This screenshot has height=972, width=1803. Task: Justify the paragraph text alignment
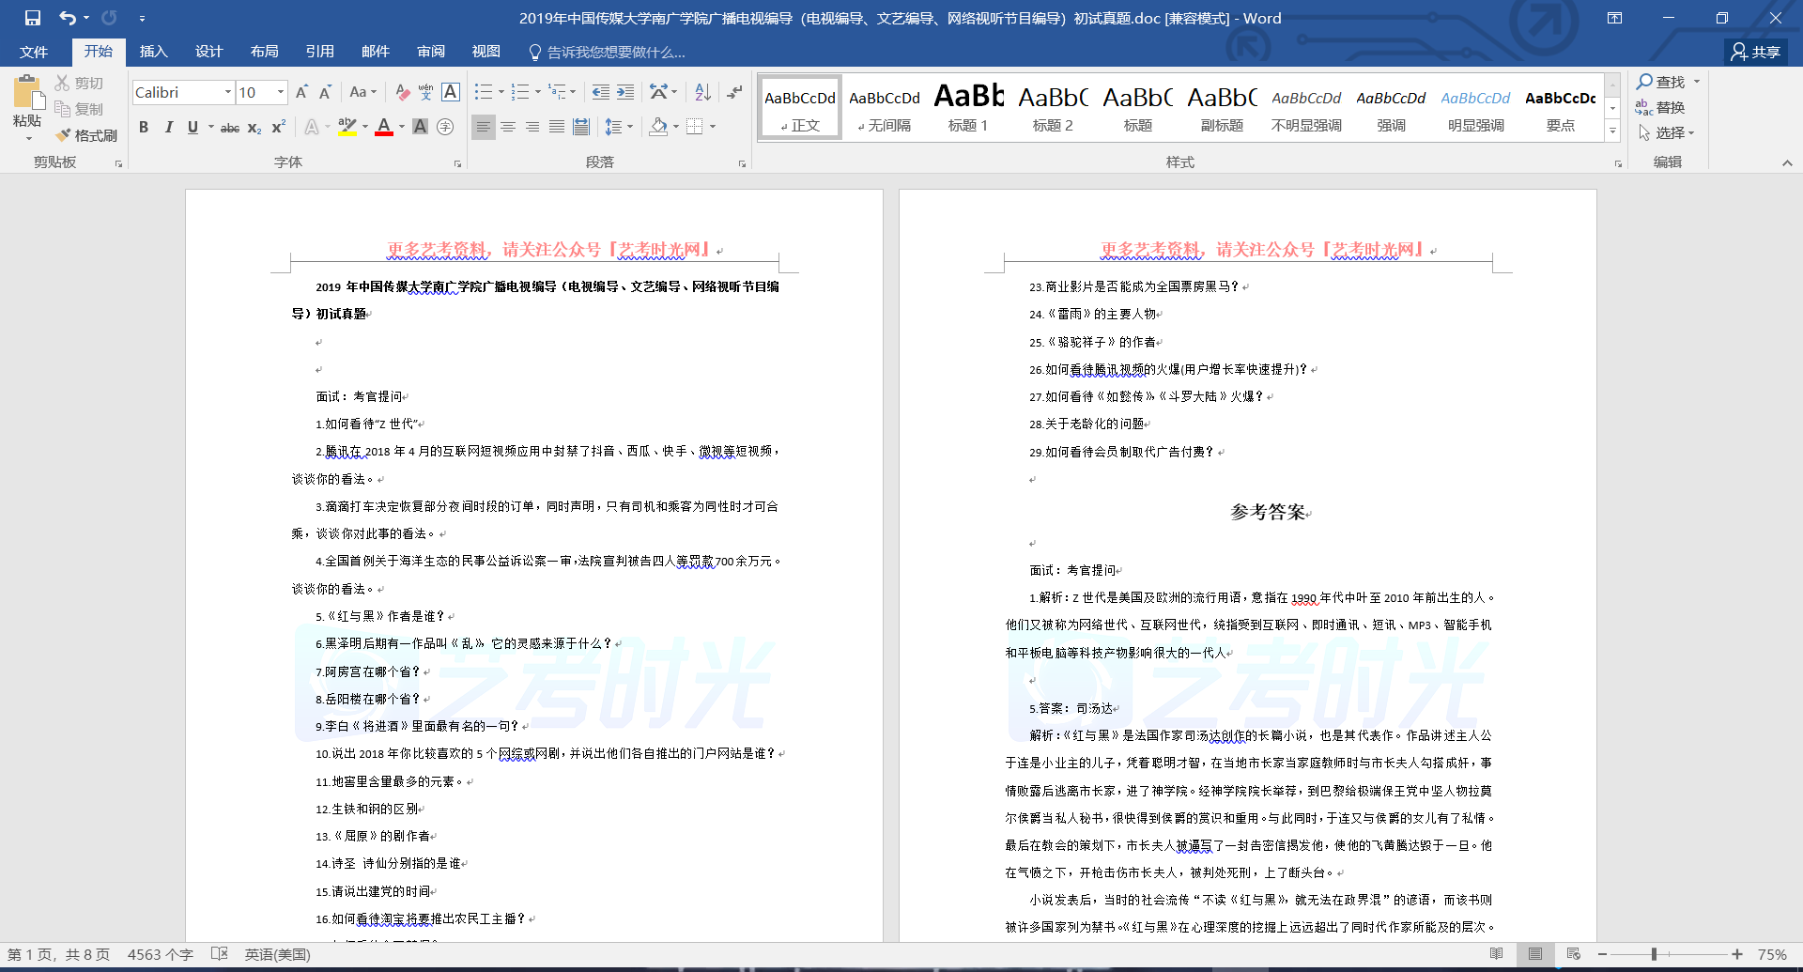pos(557,127)
